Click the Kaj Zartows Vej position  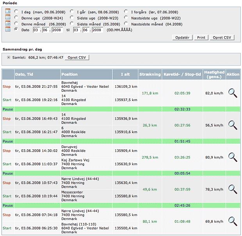coord(75,164)
